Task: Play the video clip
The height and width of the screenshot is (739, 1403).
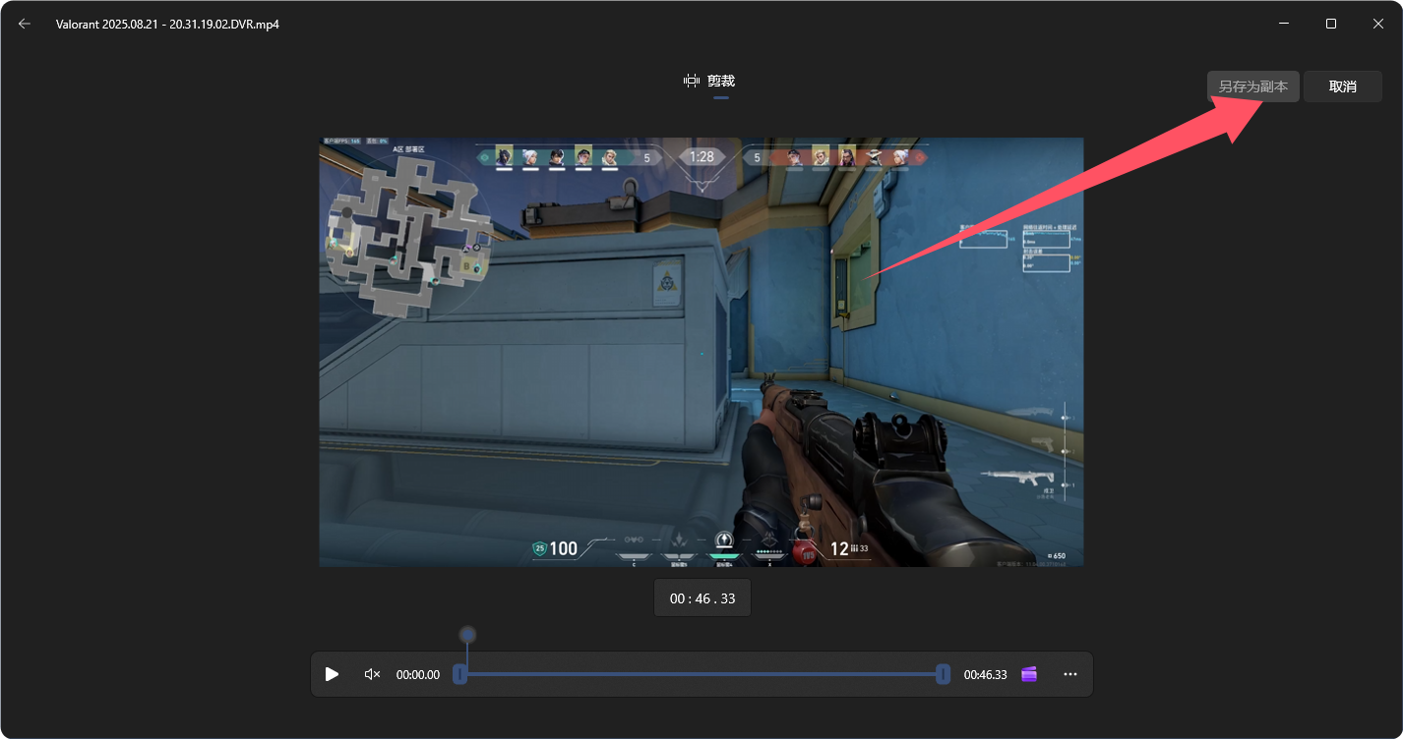Action: click(x=332, y=674)
